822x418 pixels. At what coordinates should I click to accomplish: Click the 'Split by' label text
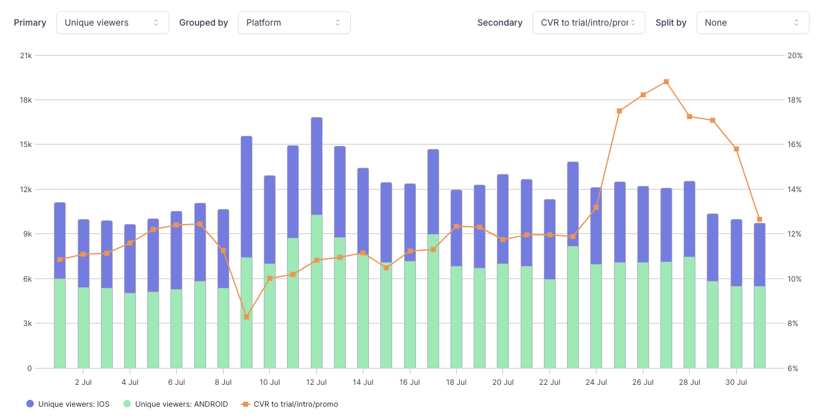coord(671,23)
